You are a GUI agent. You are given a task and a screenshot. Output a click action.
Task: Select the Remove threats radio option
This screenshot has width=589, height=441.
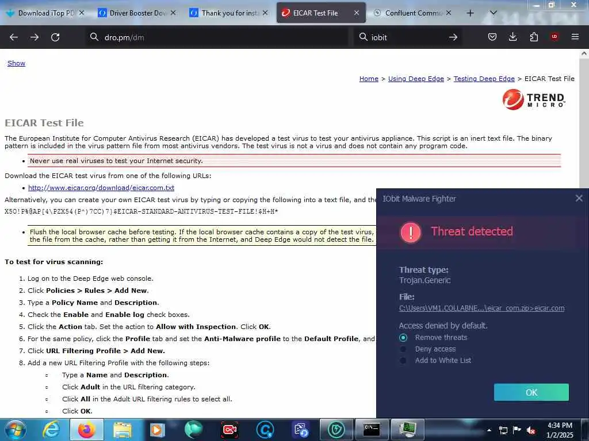coord(403,338)
